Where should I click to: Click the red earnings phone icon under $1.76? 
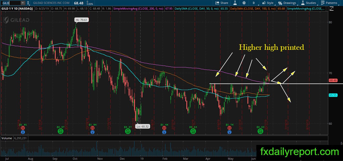[x=229, y=128]
